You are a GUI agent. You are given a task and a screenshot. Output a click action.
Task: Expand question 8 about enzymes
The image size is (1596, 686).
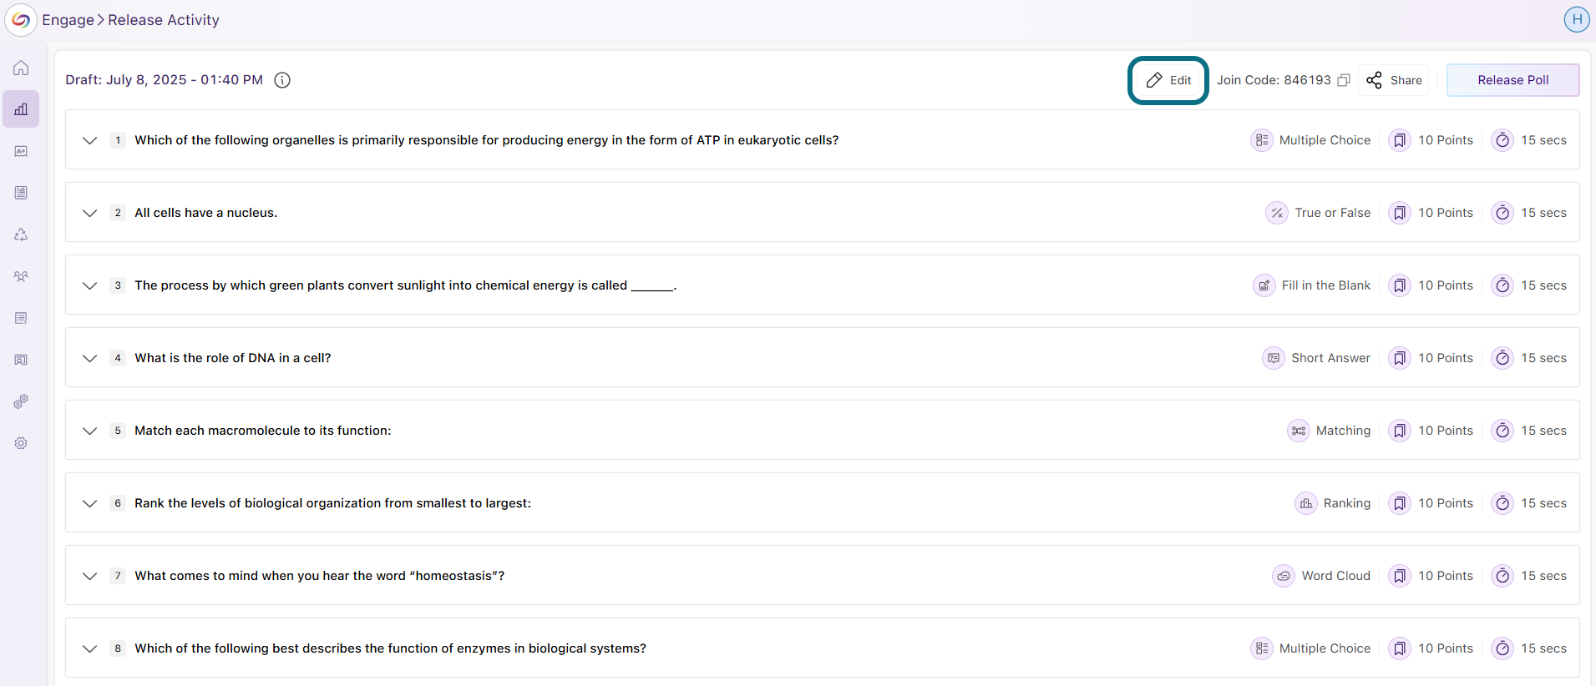pos(90,648)
